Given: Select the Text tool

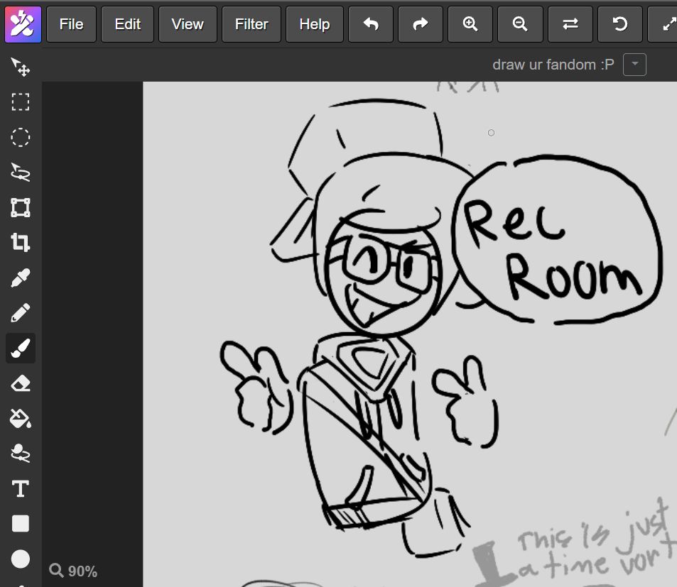Looking at the screenshot, I should (x=21, y=488).
